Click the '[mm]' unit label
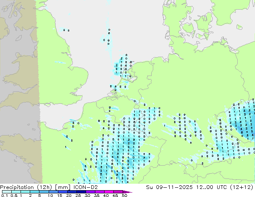 click(63, 187)
